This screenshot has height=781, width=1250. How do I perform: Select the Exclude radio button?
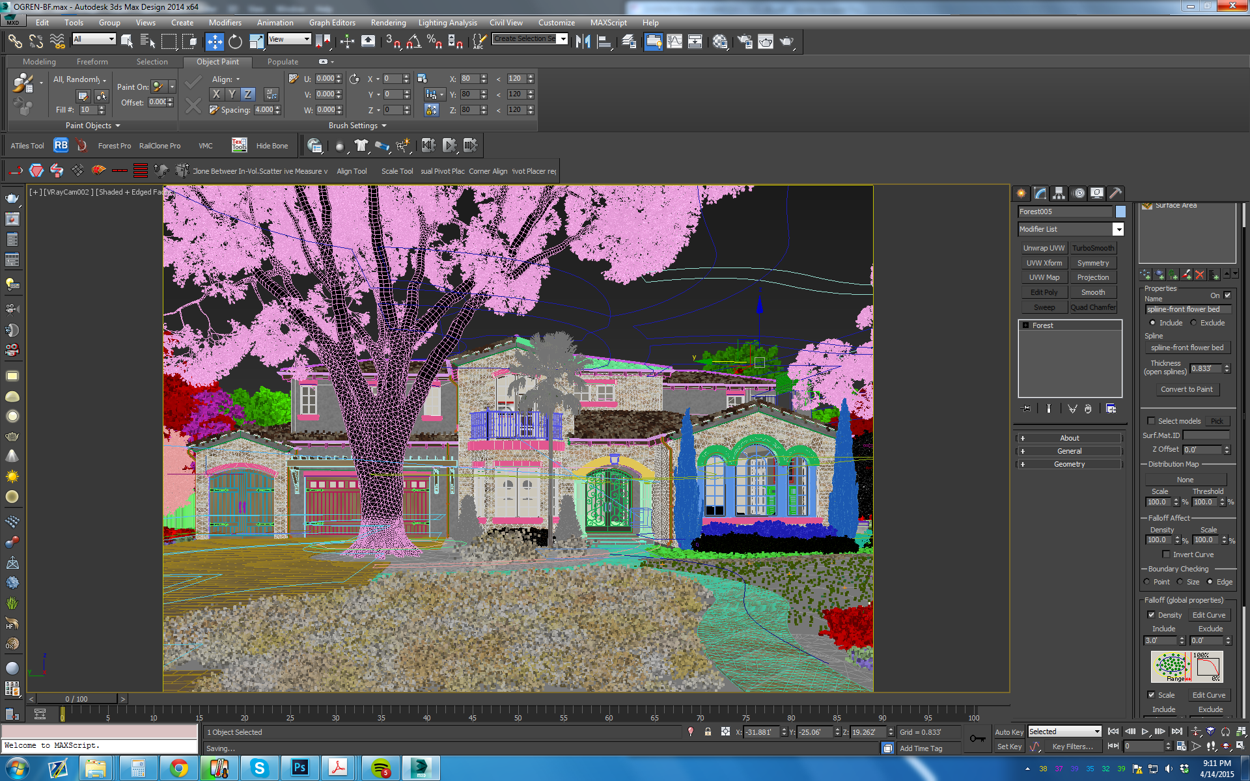1193,323
